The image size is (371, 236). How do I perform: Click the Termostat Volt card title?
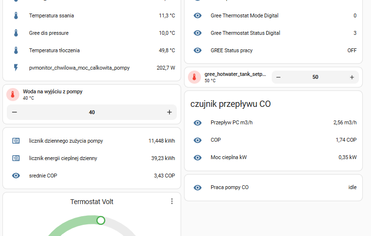point(92,202)
